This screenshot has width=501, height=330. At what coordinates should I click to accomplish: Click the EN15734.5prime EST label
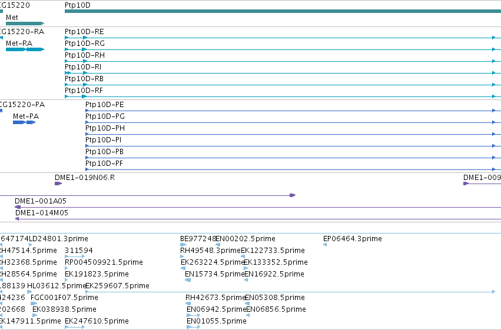[x=214, y=275]
